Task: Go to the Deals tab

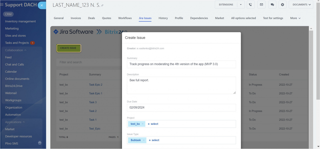Action: (91, 18)
